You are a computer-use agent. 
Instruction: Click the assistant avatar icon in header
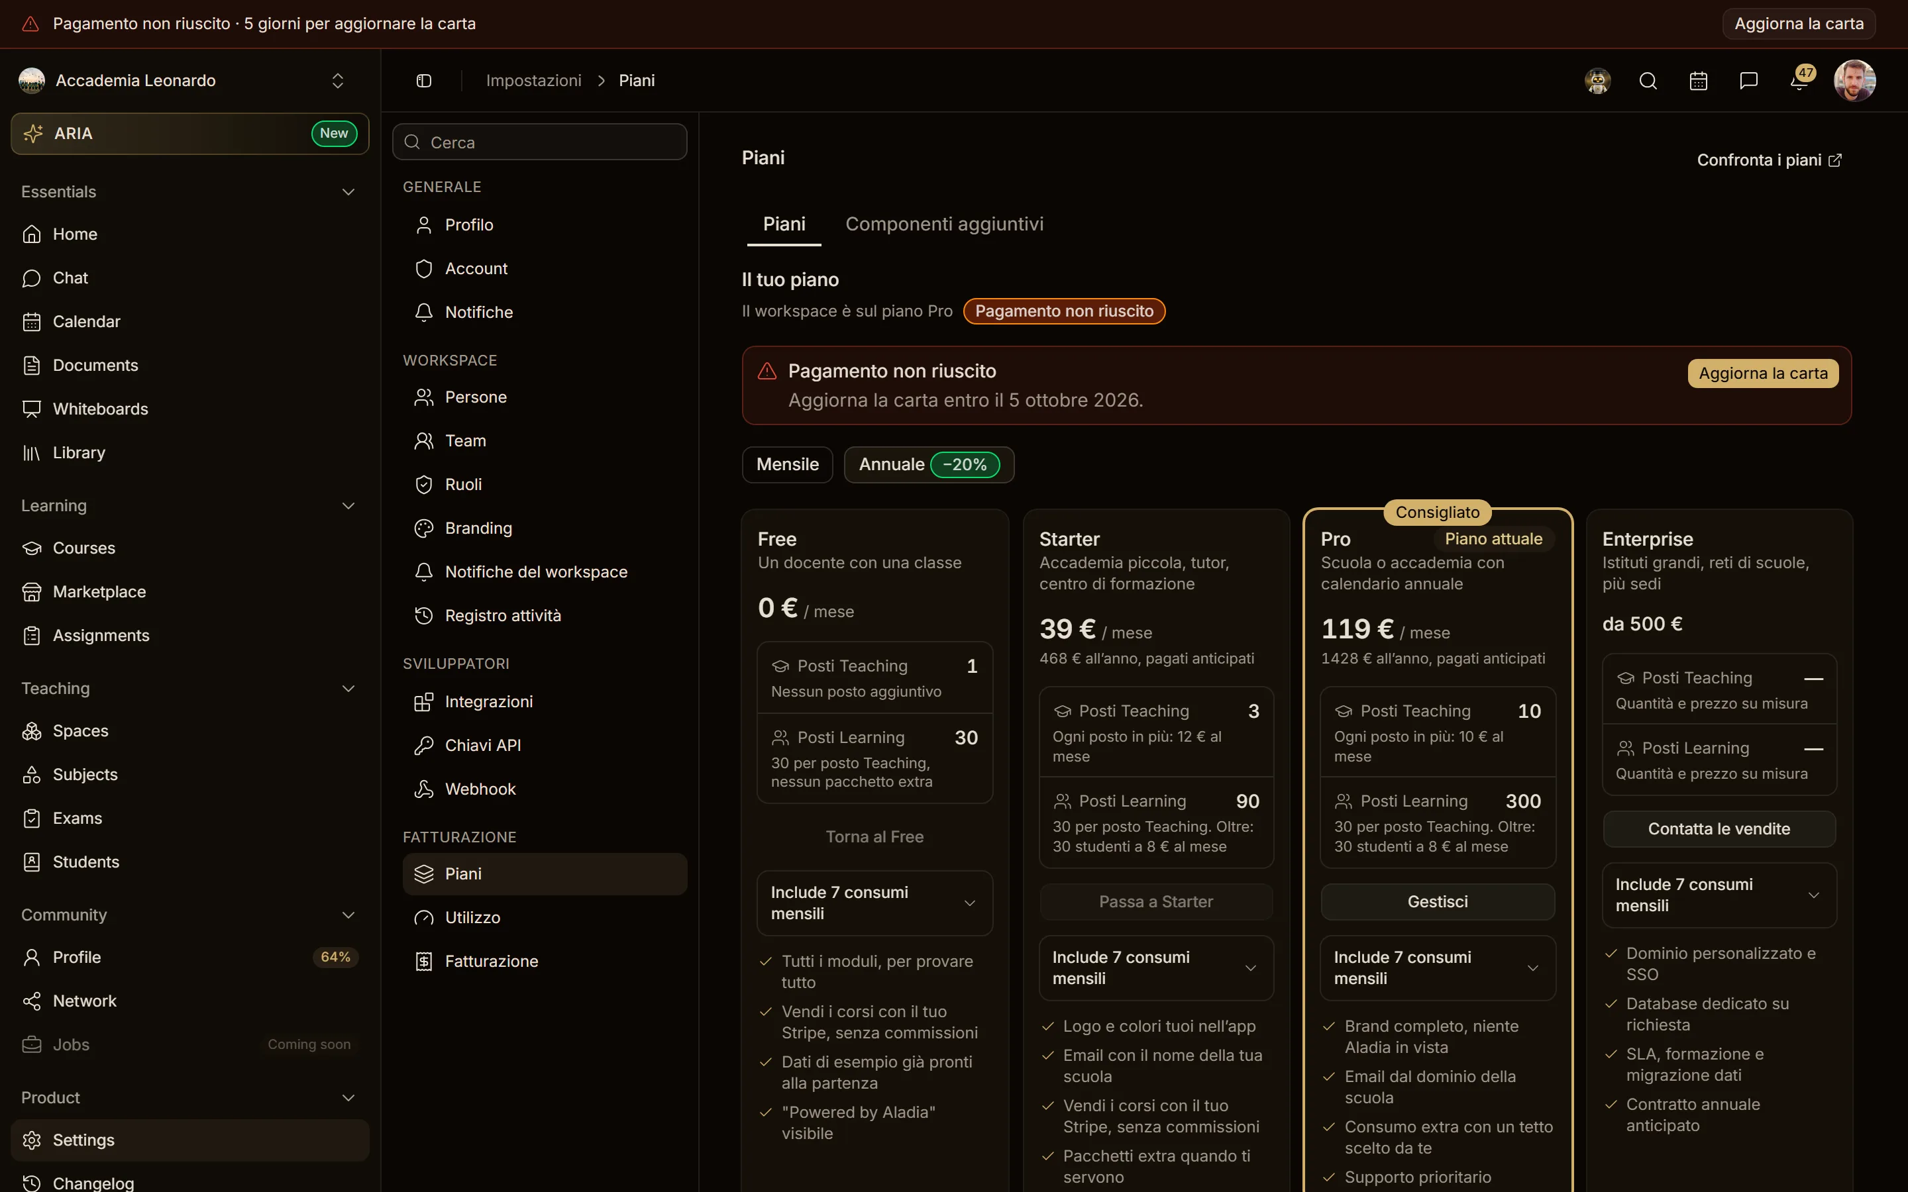(1597, 80)
